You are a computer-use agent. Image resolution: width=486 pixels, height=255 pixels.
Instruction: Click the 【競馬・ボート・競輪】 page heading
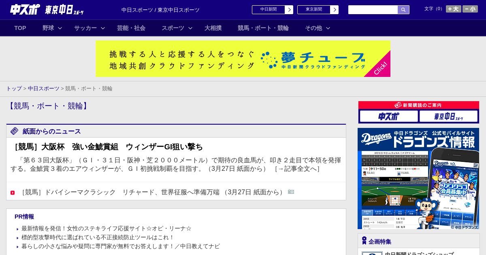coord(48,106)
